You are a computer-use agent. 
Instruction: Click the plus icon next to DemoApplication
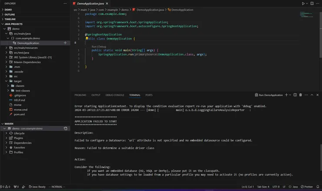pyautogui.click(x=65, y=43)
